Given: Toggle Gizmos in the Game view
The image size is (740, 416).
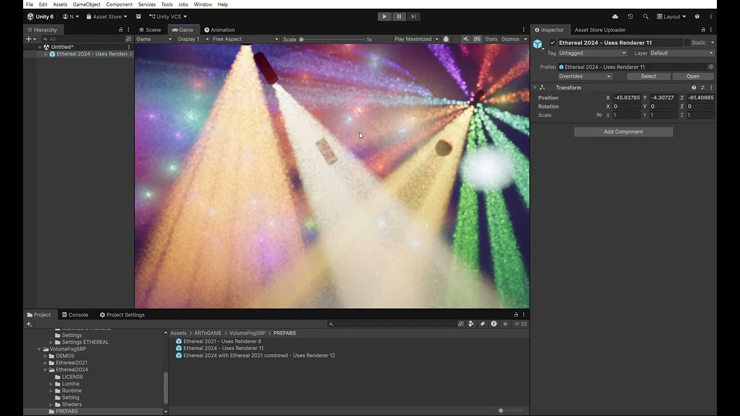Looking at the screenshot, I should tap(510, 39).
